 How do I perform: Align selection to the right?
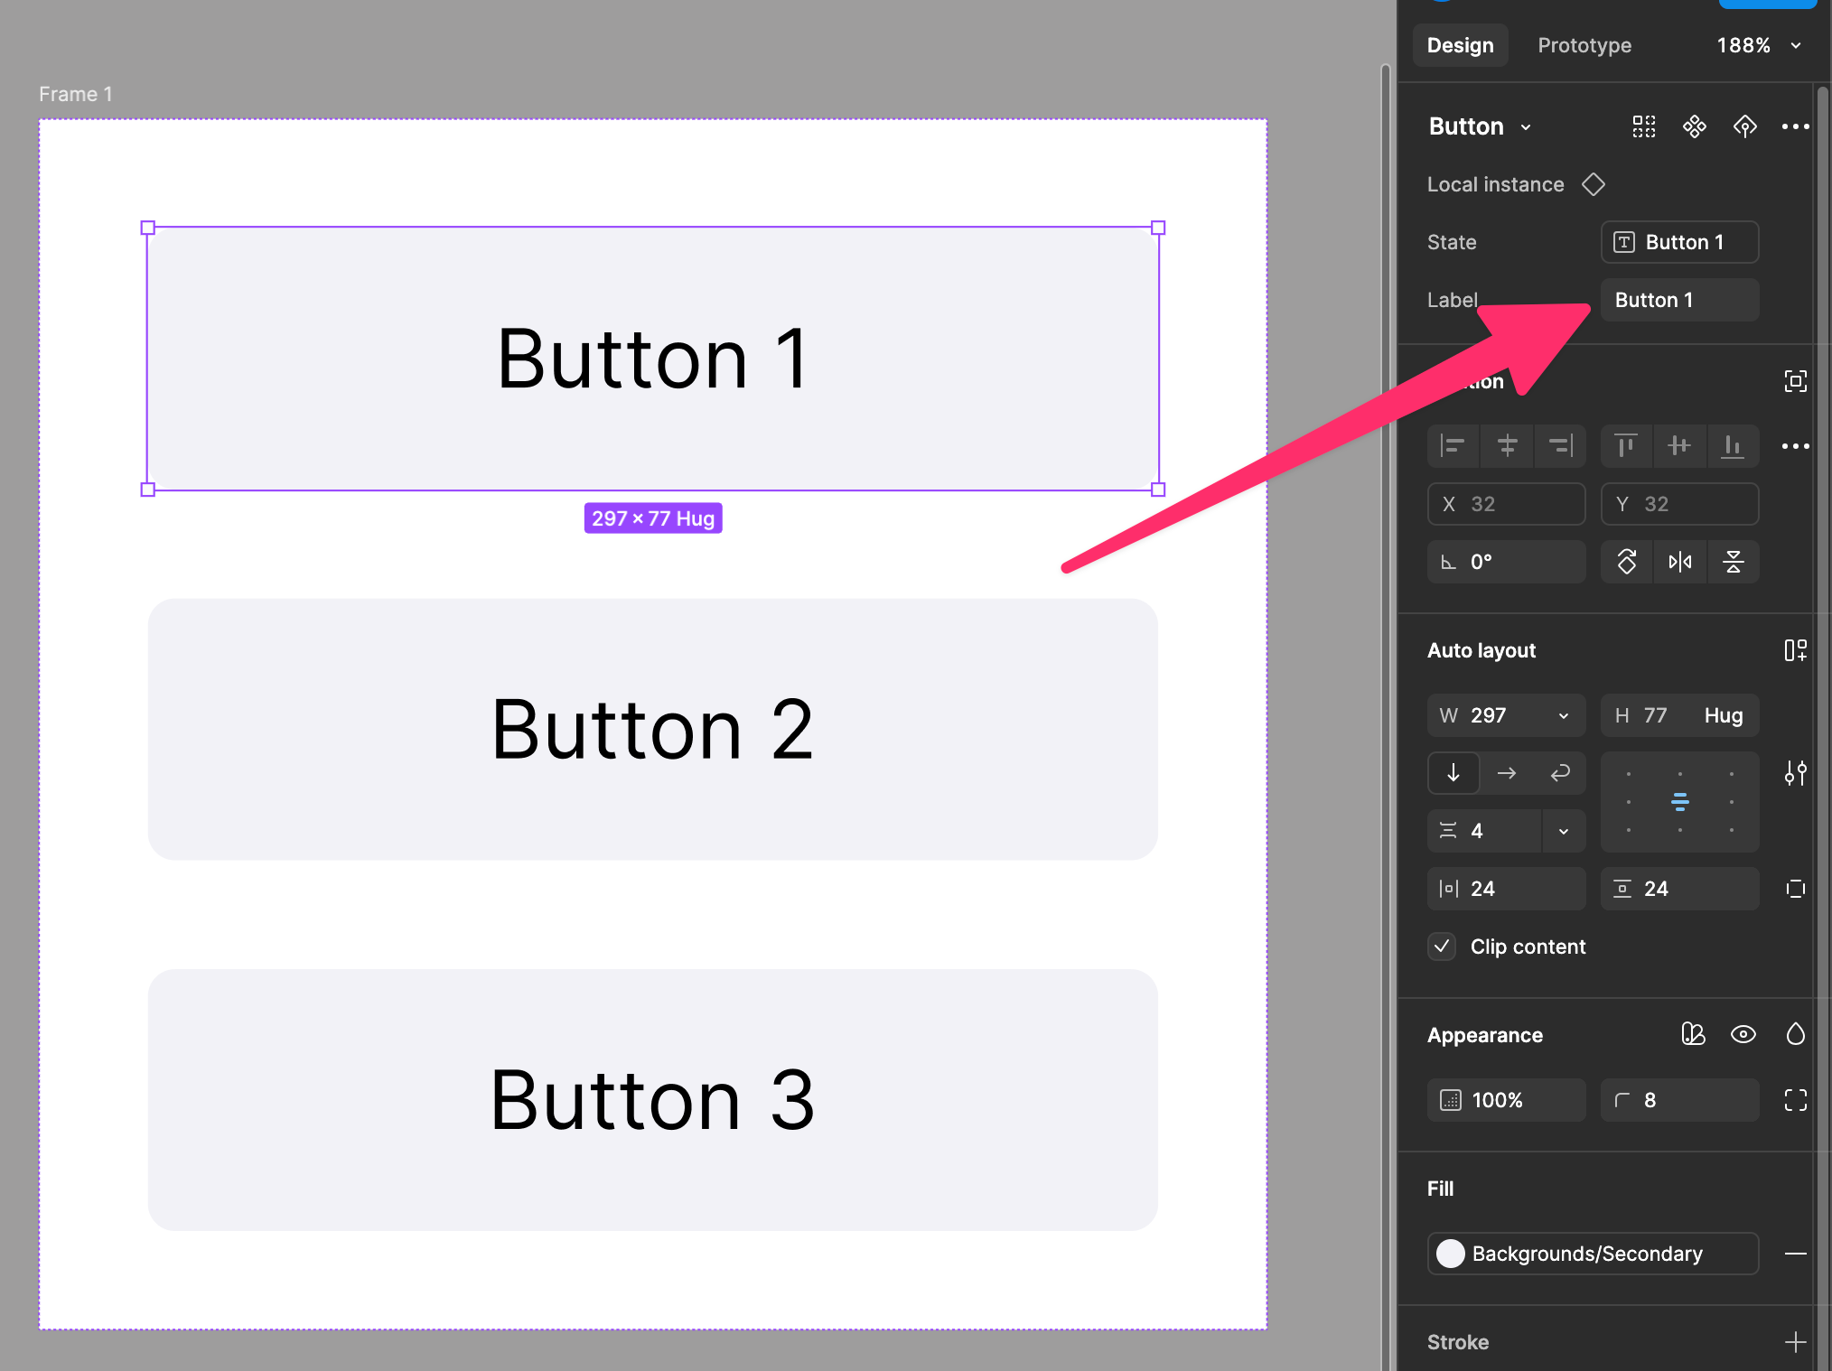1560,446
